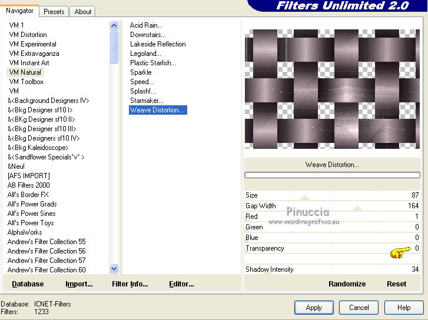
Task: Click the category list scroll down arrow
Action: (114, 268)
